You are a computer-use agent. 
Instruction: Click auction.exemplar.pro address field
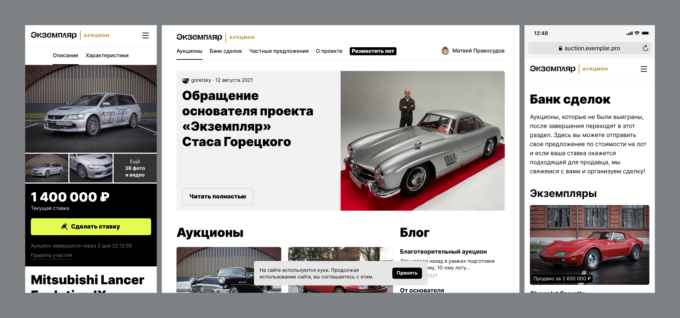589,48
